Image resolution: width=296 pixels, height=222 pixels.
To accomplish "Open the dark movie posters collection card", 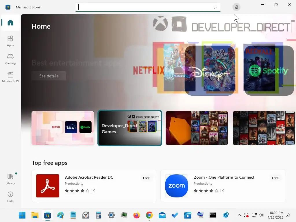I will pyautogui.click(x=264, y=128).
